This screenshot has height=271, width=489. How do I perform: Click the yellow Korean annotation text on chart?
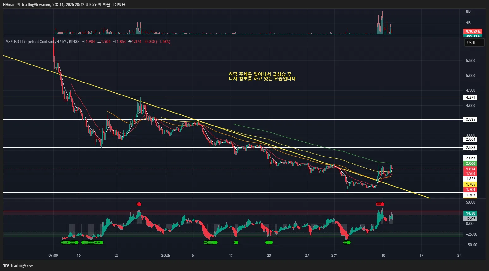point(262,77)
